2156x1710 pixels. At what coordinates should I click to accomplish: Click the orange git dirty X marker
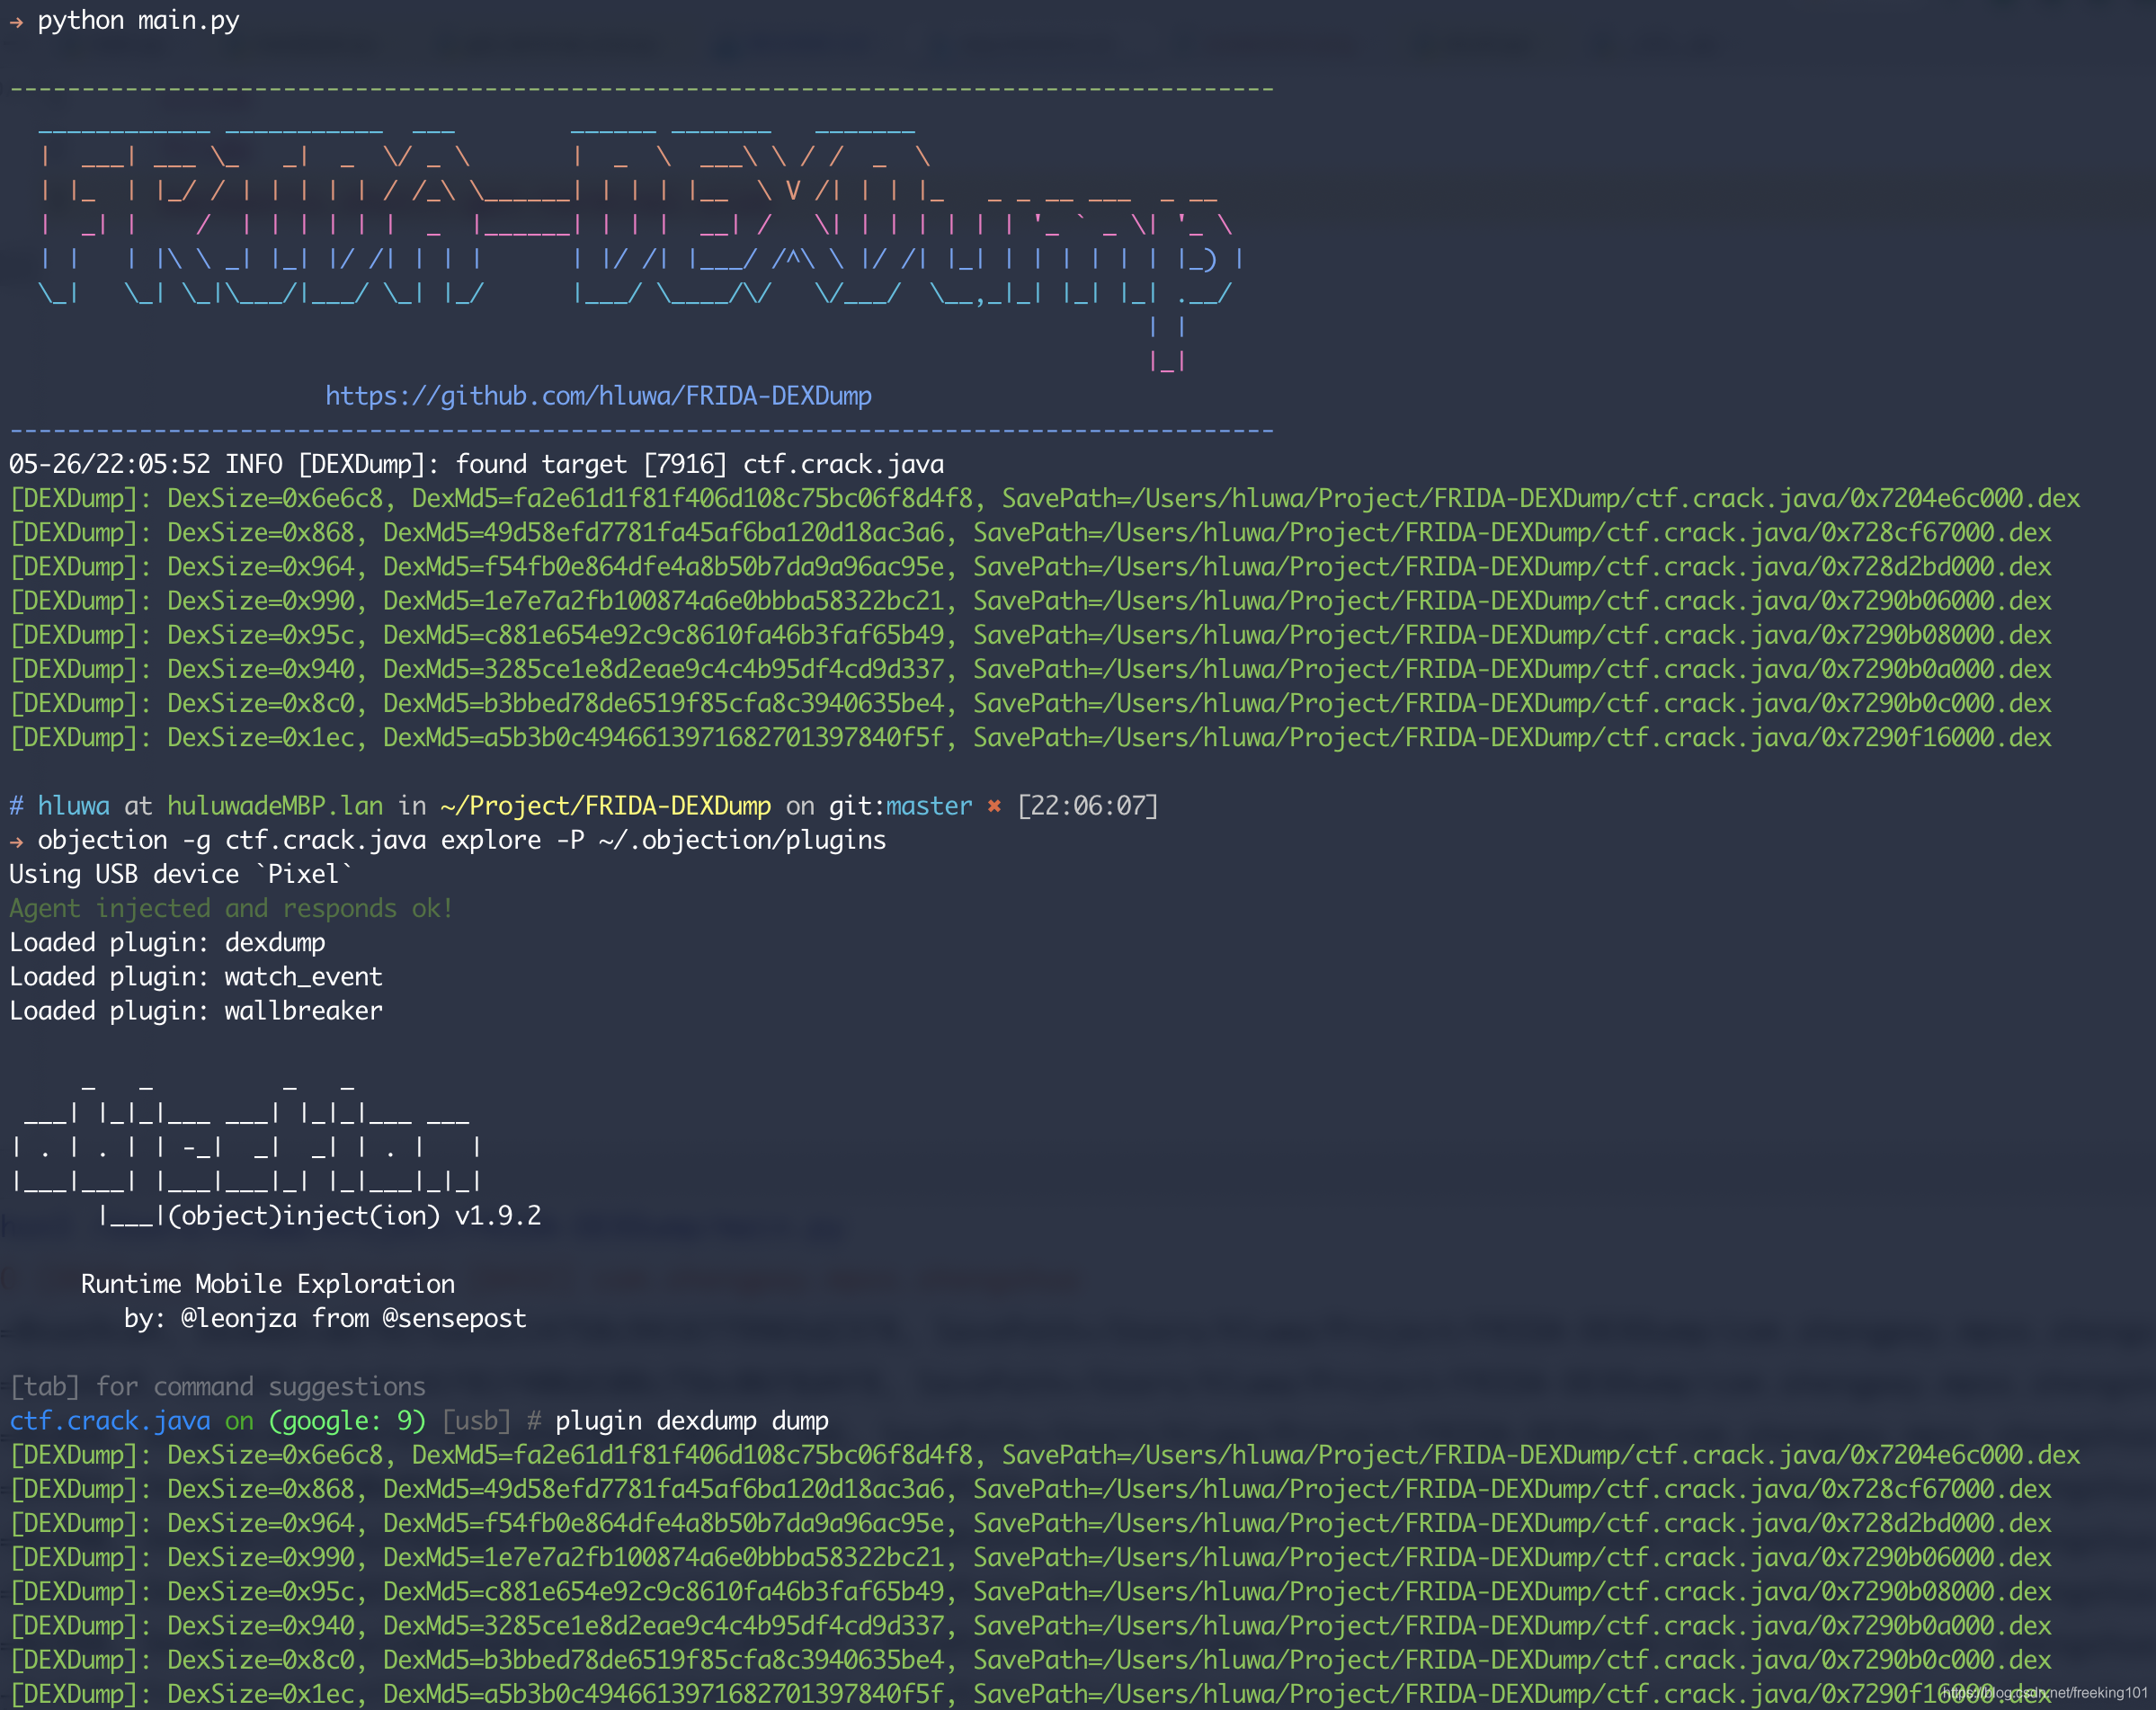pos(993,806)
